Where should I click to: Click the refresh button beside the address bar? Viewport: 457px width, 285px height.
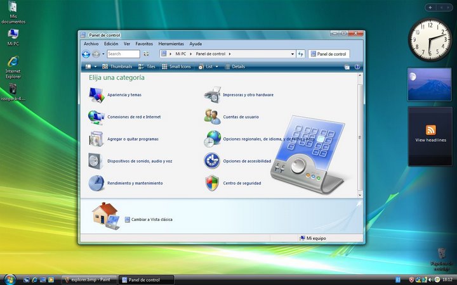click(300, 54)
